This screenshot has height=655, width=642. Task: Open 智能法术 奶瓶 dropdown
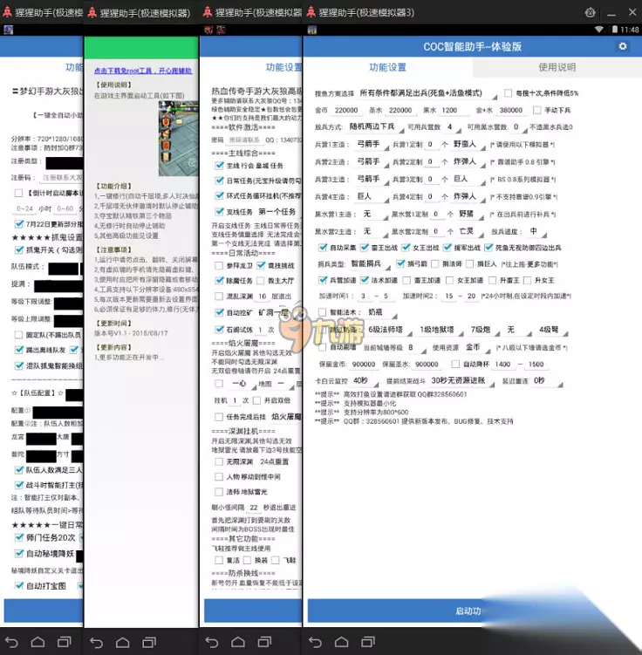tap(382, 312)
